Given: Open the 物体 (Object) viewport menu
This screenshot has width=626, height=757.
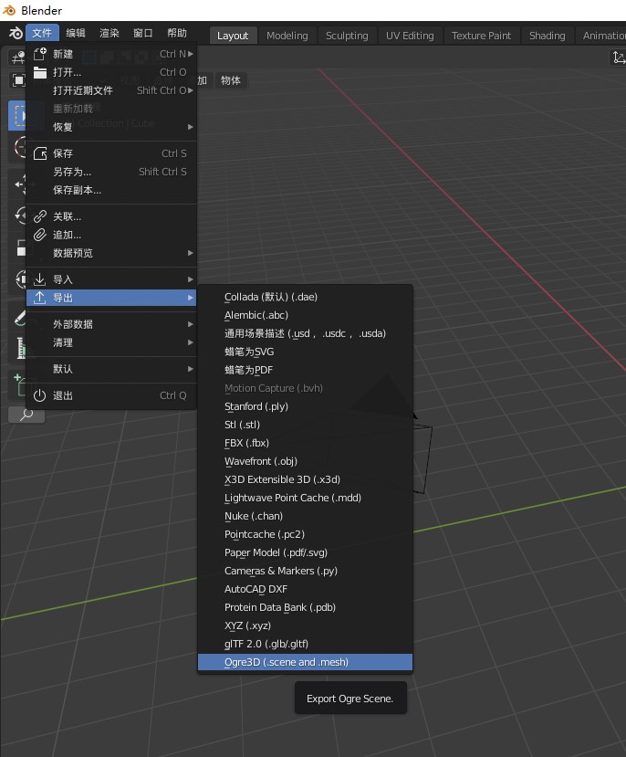Looking at the screenshot, I should [231, 80].
